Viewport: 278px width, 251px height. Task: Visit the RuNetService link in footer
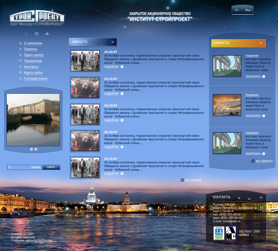click(43, 241)
